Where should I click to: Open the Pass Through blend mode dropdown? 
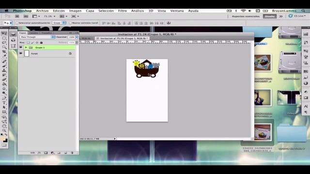(37, 37)
